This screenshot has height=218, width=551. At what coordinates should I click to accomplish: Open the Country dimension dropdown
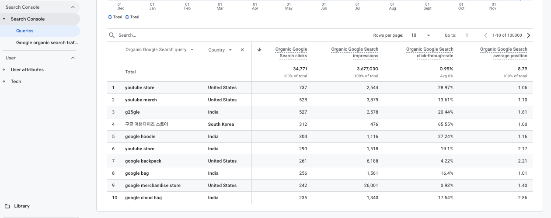[x=220, y=50]
